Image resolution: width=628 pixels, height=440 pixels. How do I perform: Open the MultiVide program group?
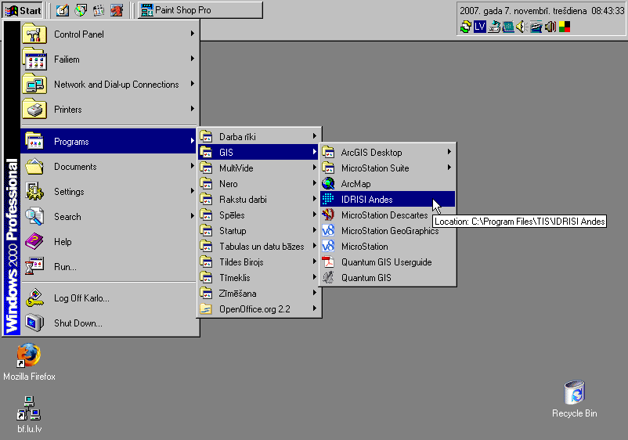(x=258, y=168)
